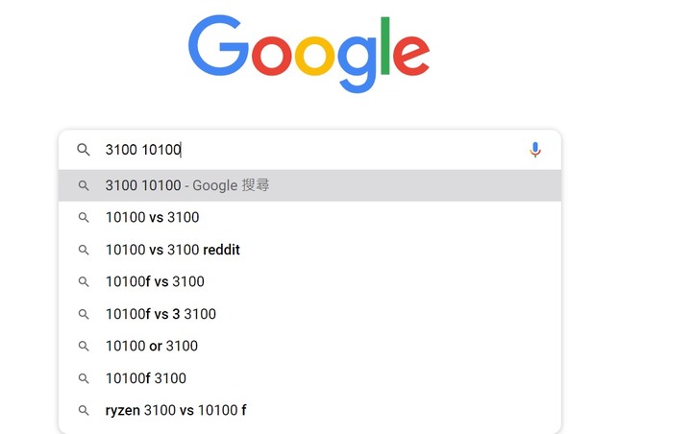692x434 pixels.
Task: Click magnifier icon beside '10100 vs 3100 reddit'
Action: tap(84, 250)
